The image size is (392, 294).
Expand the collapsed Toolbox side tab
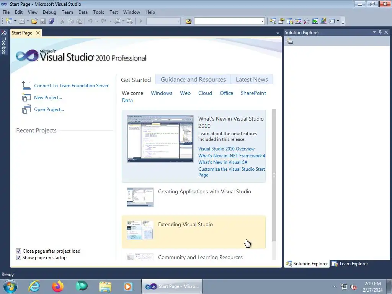[x=4, y=42]
